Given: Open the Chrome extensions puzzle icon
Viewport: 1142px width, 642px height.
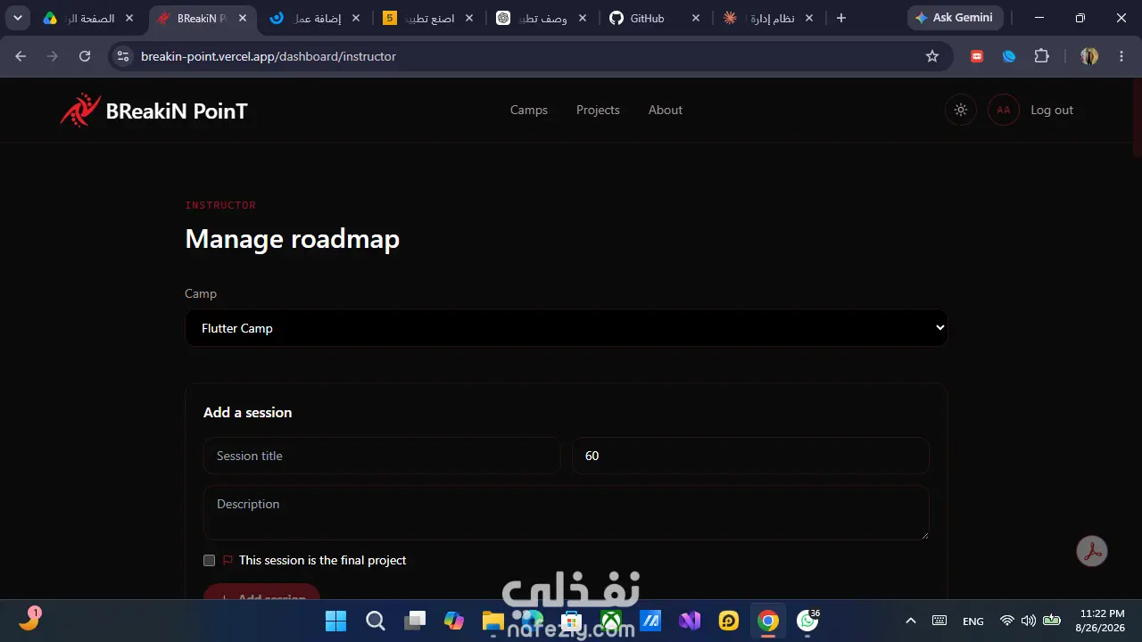Looking at the screenshot, I should point(1041,56).
